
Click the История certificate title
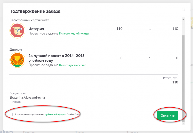36,29
